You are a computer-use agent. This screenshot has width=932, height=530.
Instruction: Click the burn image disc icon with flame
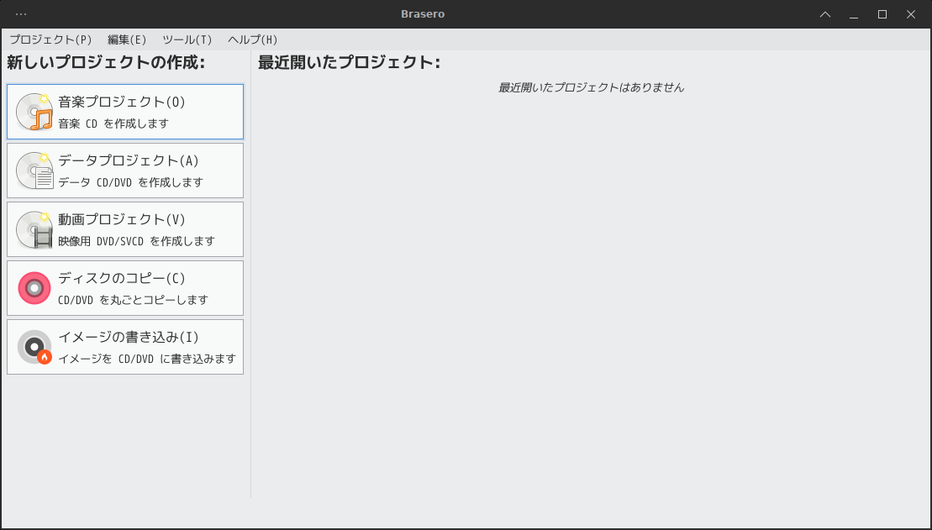click(x=34, y=347)
